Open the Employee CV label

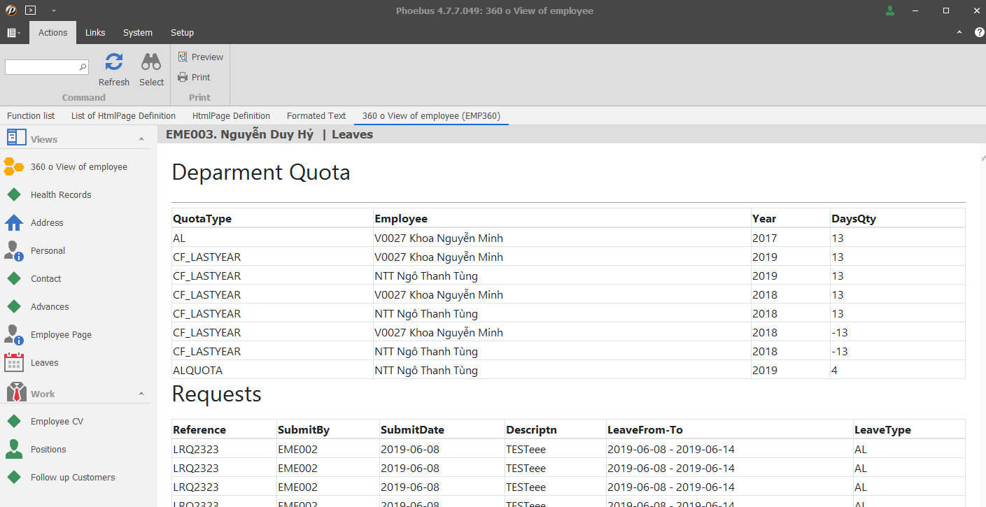tap(57, 422)
